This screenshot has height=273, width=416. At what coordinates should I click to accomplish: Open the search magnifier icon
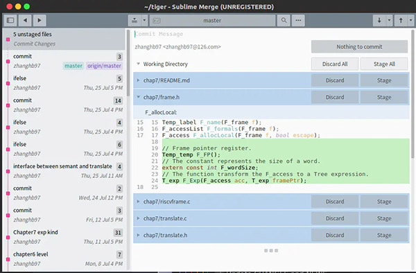coord(284,20)
